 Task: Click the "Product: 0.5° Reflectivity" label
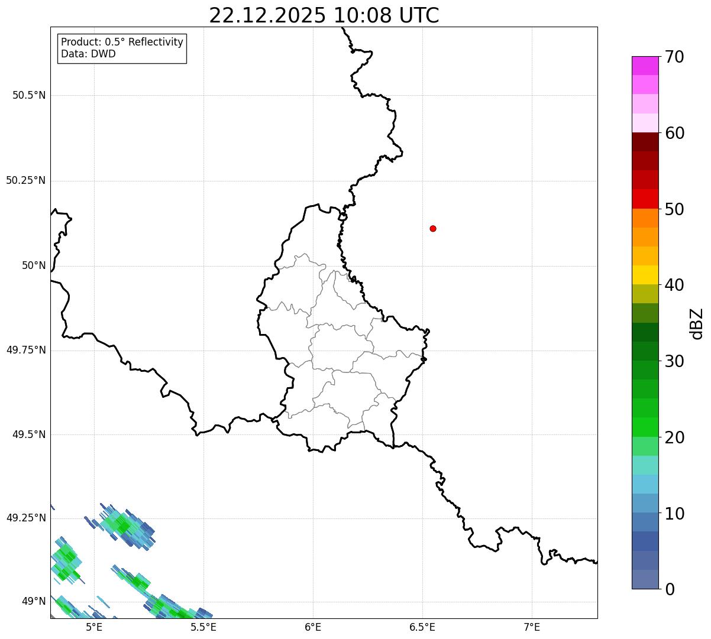pyautogui.click(x=122, y=43)
